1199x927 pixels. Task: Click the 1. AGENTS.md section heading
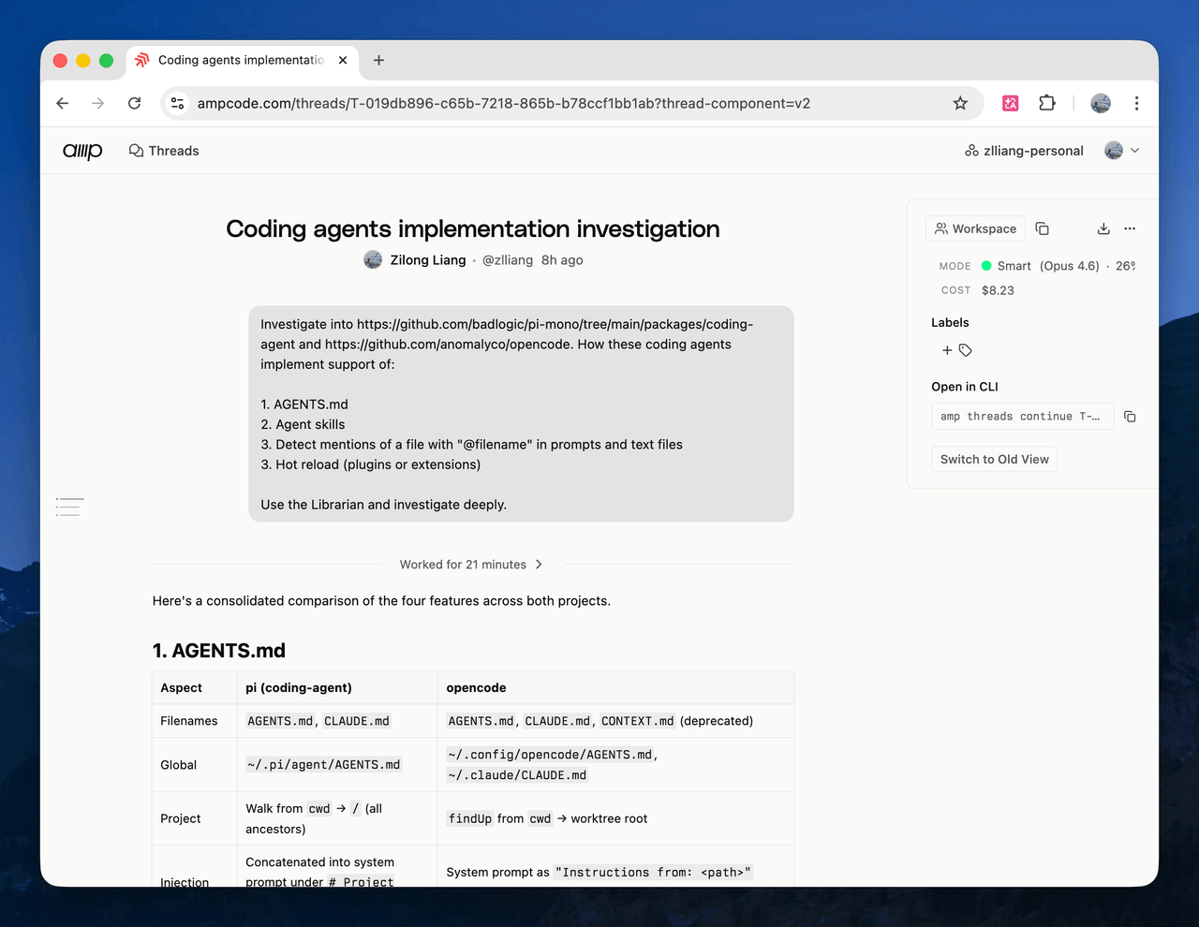[219, 651]
